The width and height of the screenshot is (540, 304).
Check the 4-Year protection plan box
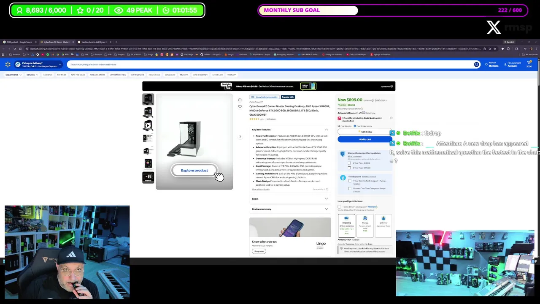pyautogui.click(x=349, y=168)
